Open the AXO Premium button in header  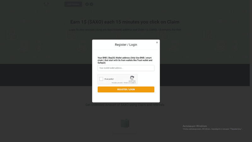[73, 4]
